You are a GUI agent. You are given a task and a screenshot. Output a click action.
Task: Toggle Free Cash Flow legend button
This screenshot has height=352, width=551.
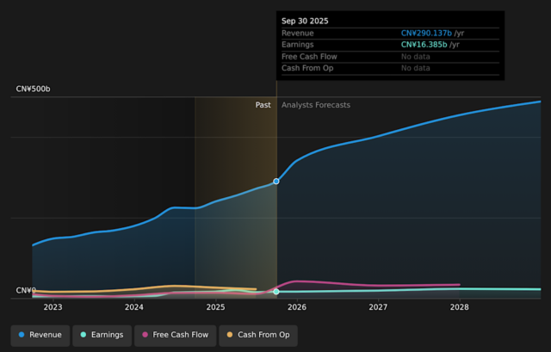pyautogui.click(x=175, y=335)
